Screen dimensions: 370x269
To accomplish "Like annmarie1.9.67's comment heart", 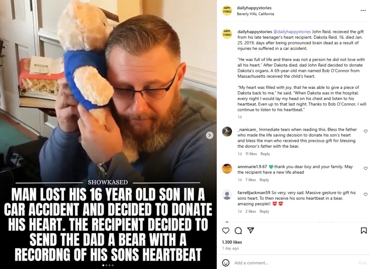I will [x=366, y=168].
